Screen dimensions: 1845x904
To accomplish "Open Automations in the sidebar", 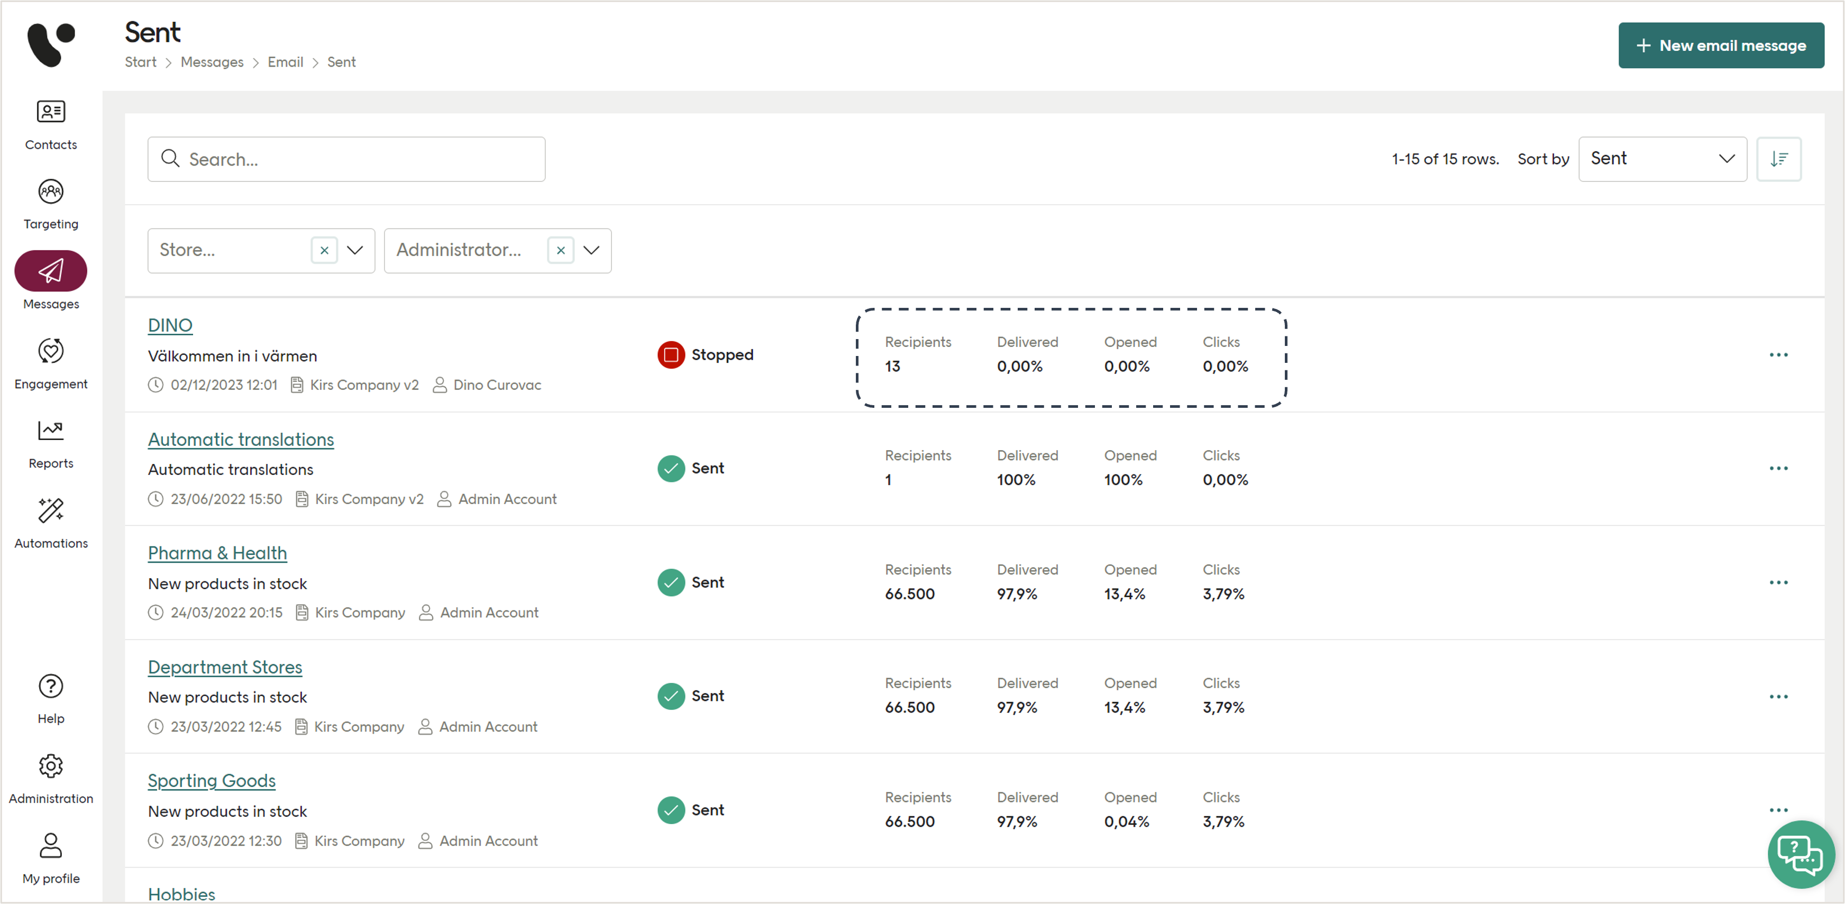I will tap(50, 523).
